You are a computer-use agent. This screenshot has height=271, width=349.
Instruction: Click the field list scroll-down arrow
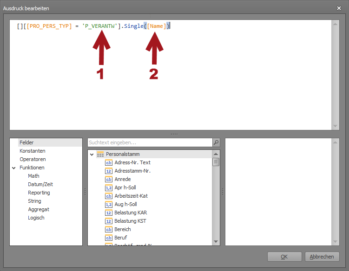tap(216, 241)
